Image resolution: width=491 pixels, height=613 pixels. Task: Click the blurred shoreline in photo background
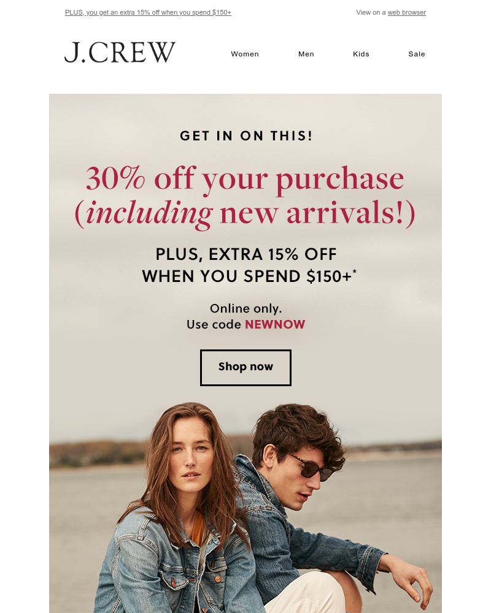(x=98, y=454)
